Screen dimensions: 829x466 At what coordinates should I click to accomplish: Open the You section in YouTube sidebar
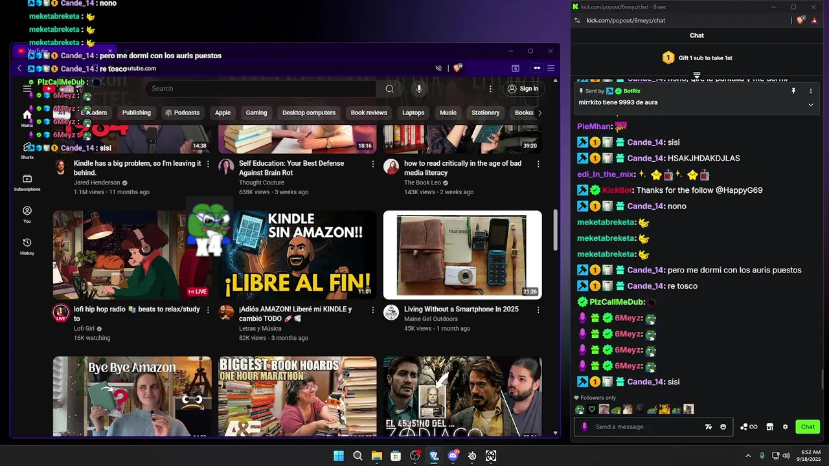pos(27,214)
